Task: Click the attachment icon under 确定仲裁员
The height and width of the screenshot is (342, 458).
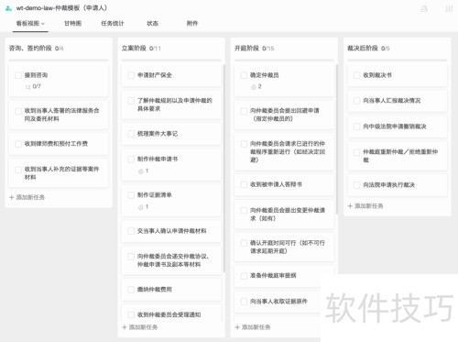Action: click(x=254, y=87)
